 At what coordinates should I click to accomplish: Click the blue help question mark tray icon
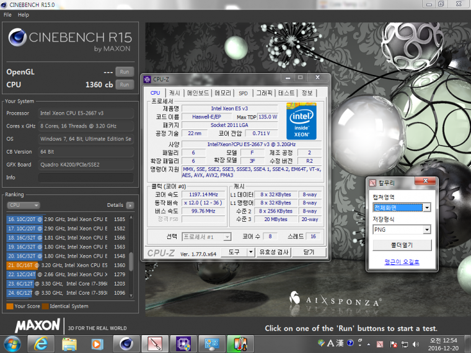point(350,343)
